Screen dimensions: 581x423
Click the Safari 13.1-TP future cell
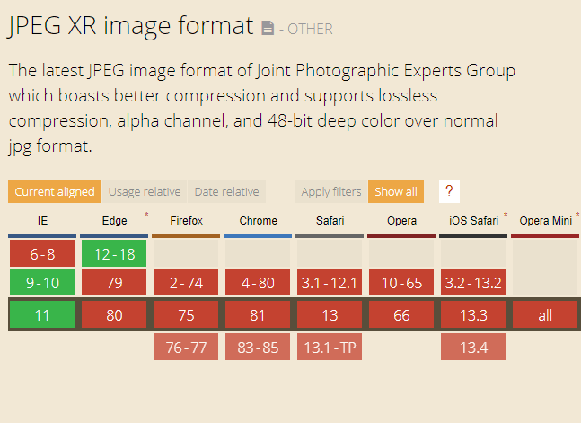click(x=330, y=347)
